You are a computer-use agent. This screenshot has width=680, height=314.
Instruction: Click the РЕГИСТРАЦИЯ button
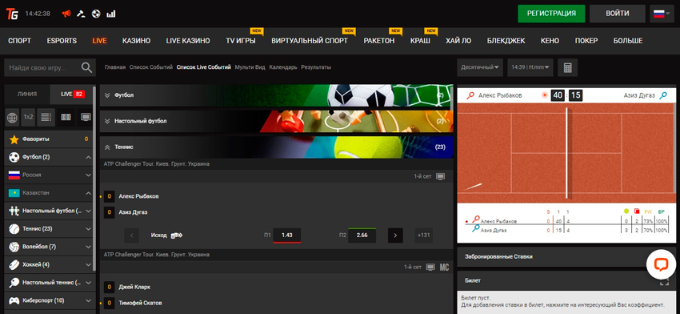pos(551,14)
